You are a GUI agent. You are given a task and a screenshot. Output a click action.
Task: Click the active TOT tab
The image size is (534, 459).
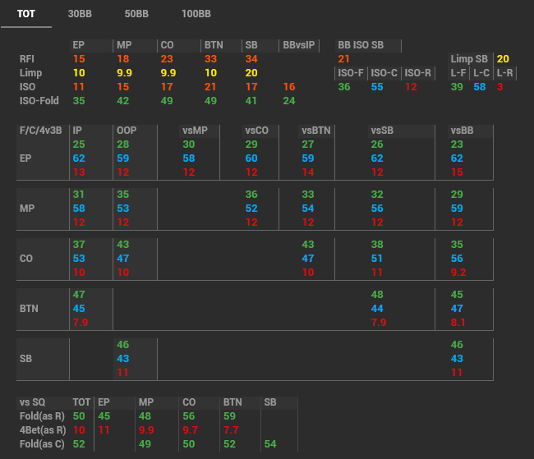coord(26,14)
